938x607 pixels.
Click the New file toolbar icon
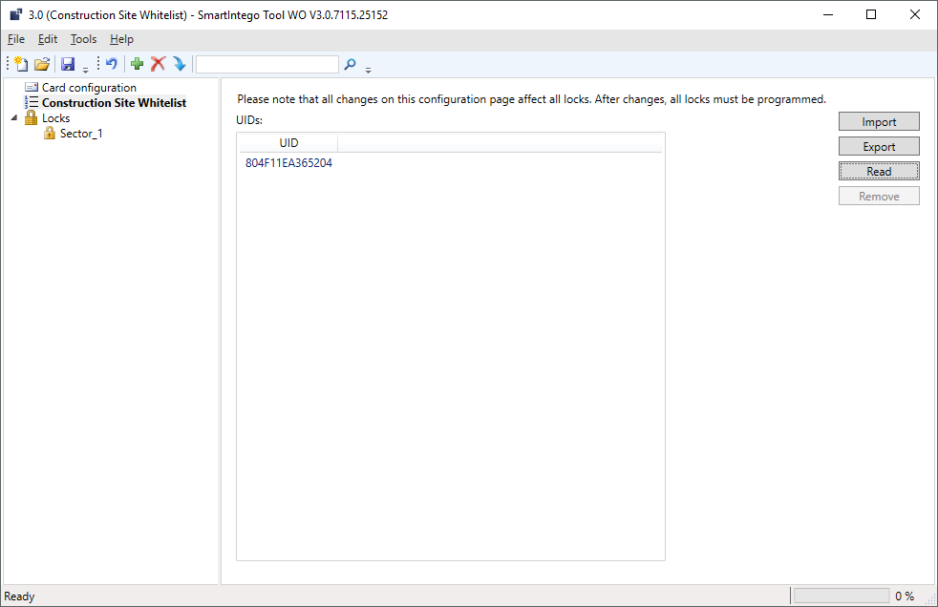tap(21, 64)
